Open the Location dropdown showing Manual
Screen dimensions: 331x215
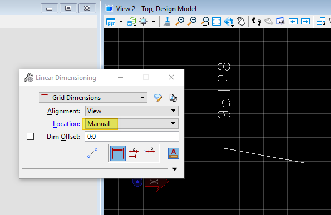(x=132, y=123)
